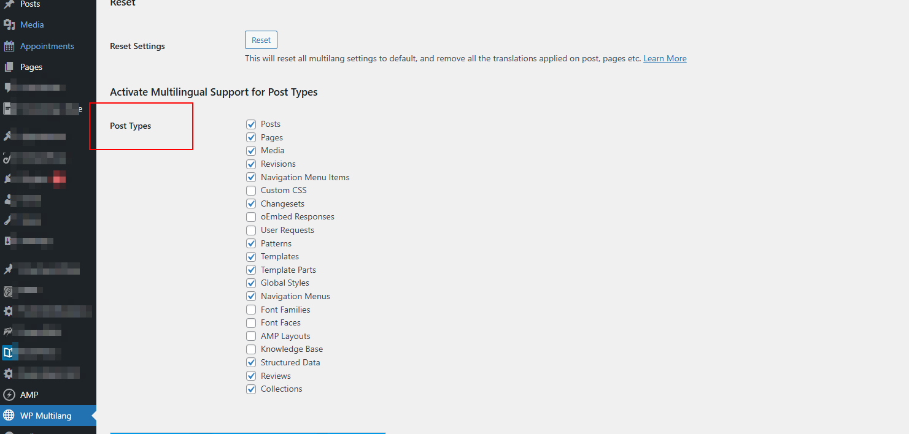Uncheck the Template Parts checkbox
The width and height of the screenshot is (909, 434).
pos(251,270)
